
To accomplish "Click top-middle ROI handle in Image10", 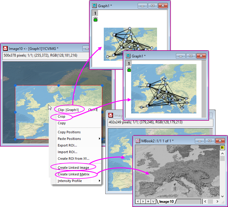I will pyautogui.click(x=58, y=85).
